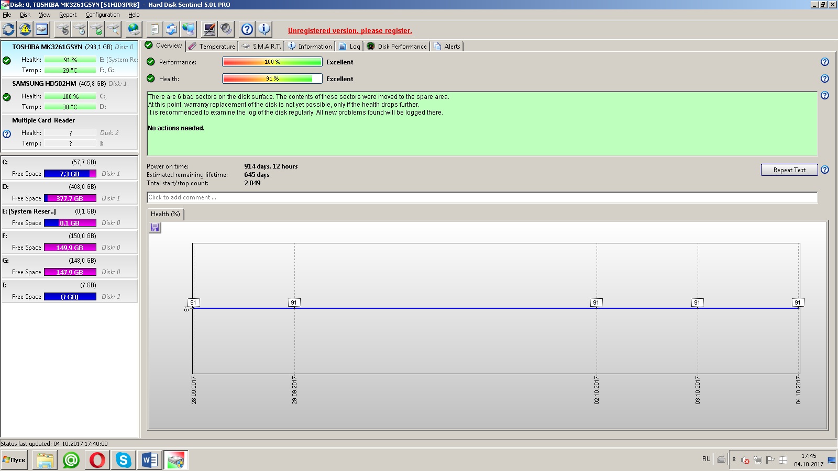Click the Health 91% progress bar in Overview
The image size is (838, 471).
272,78
